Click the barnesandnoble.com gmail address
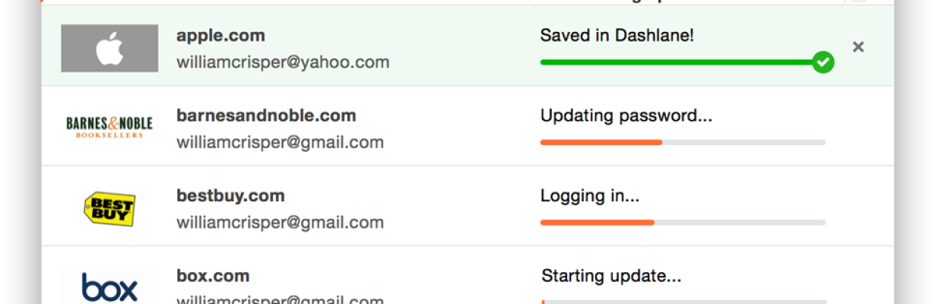This screenshot has width=935, height=304. coord(280,142)
